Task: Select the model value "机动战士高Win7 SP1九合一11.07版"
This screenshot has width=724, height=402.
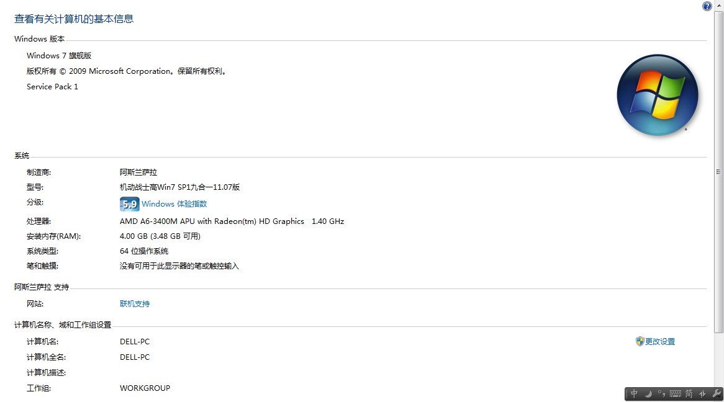Action: (180, 187)
